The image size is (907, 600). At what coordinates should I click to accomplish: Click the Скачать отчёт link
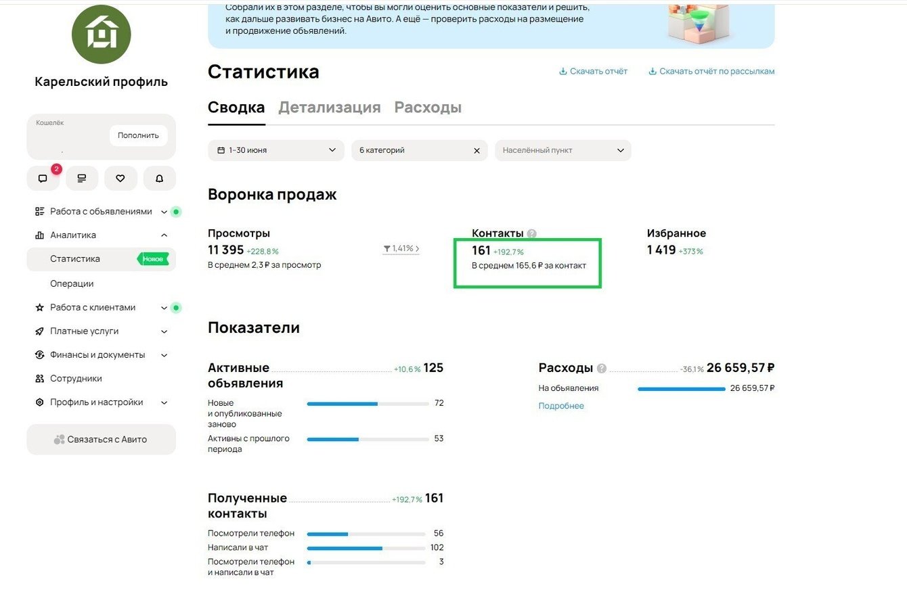pyautogui.click(x=598, y=71)
